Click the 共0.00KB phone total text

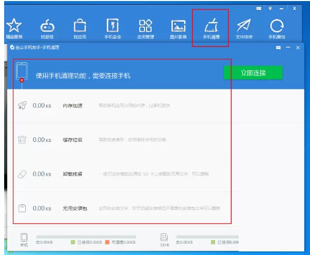coord(44,242)
